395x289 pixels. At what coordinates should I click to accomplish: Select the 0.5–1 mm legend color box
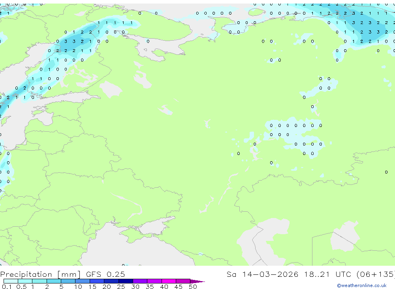(25, 281)
